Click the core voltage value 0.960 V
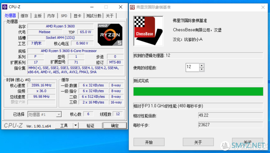Screen dimensions: 270x153 tap(82, 43)
